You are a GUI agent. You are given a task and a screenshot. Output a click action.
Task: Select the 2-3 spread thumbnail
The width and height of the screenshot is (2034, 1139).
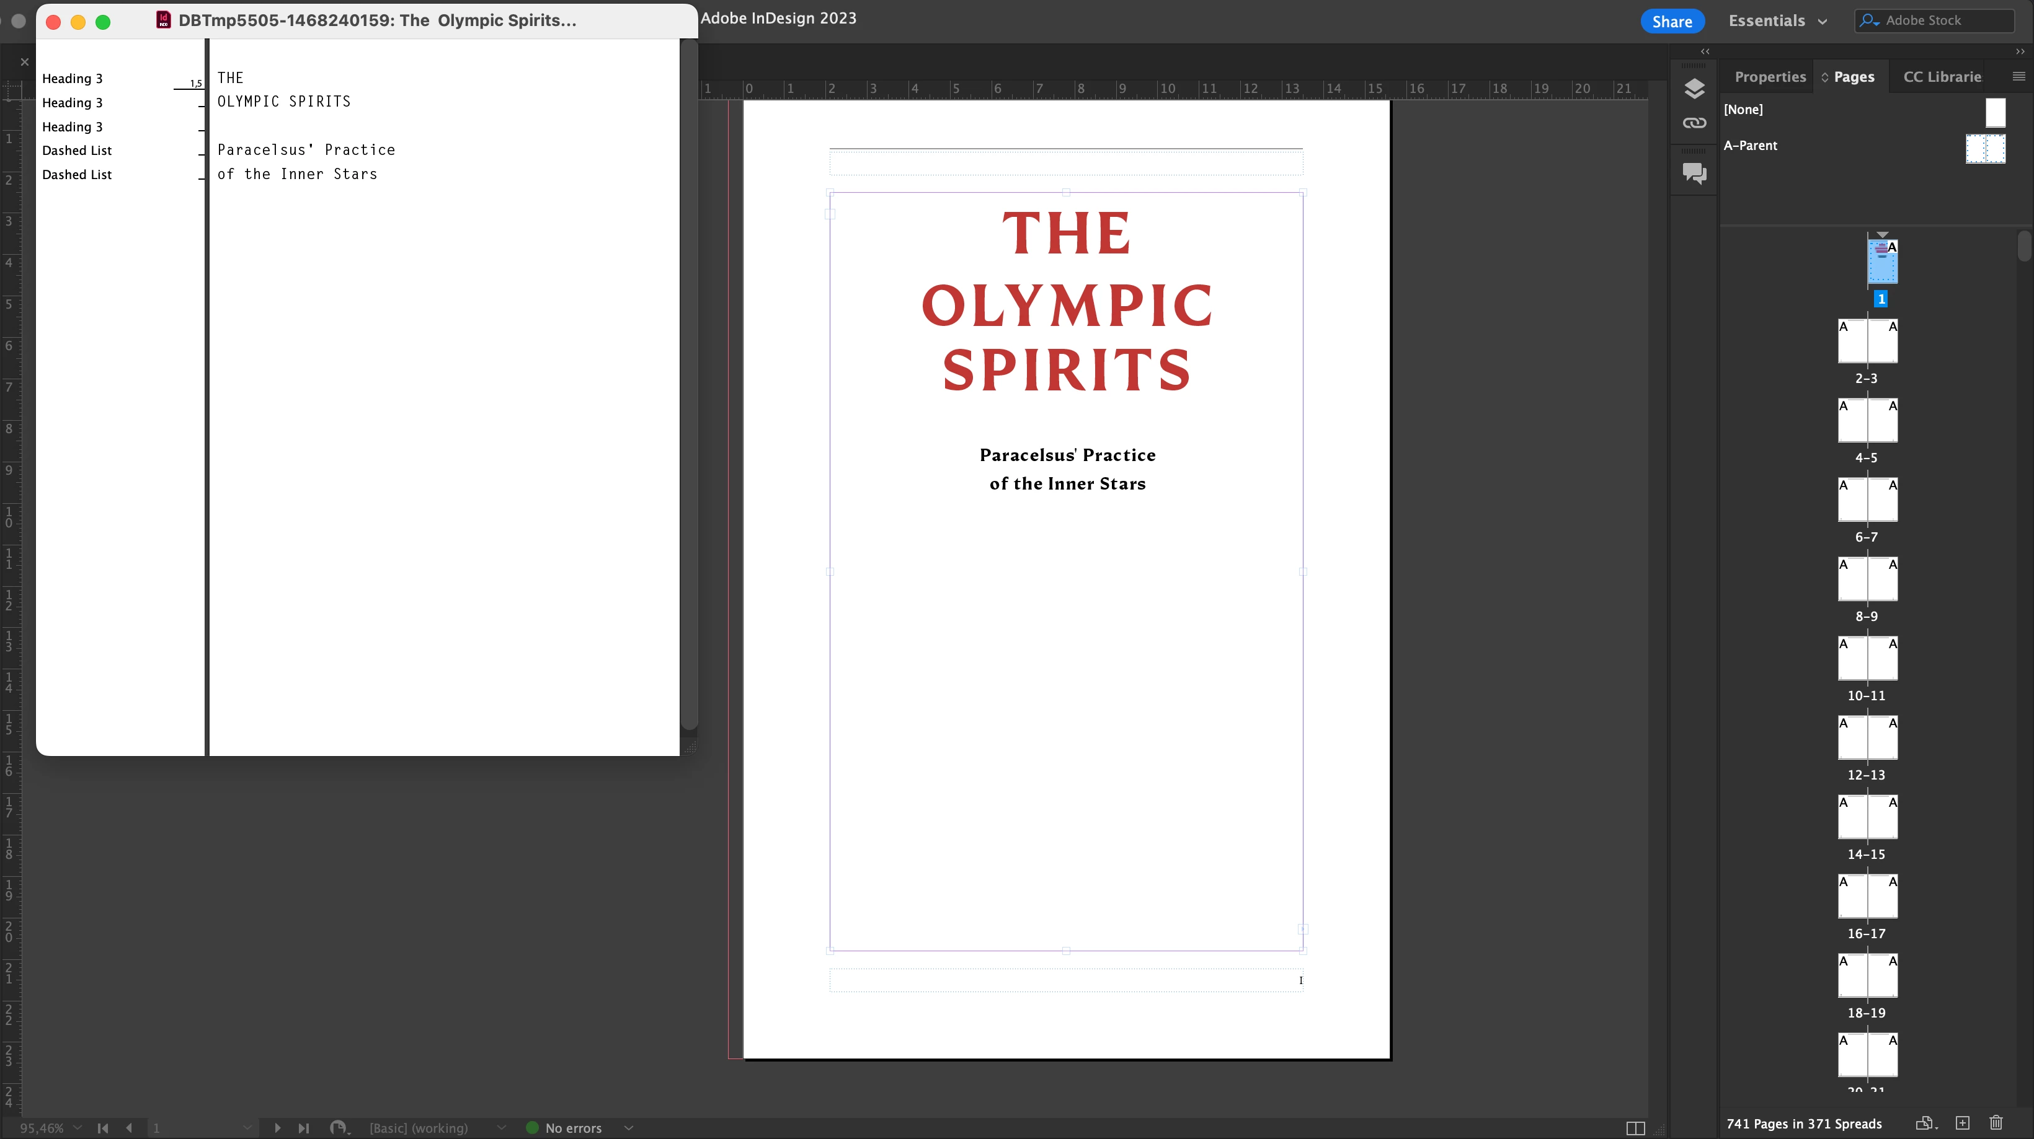tap(1867, 341)
